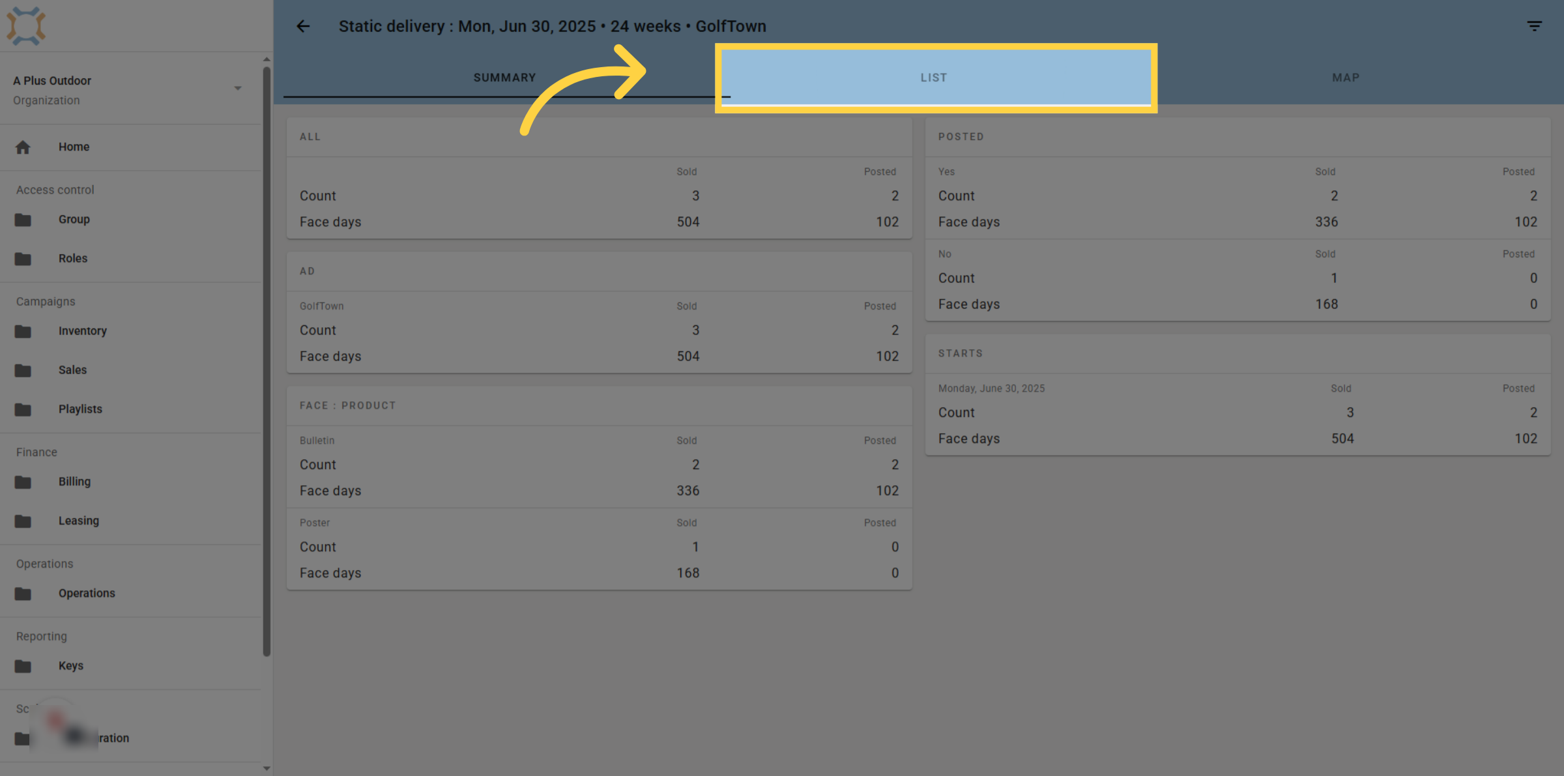Open the Home menu item

point(130,147)
